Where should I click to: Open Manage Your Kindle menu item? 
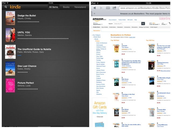pos(144,27)
